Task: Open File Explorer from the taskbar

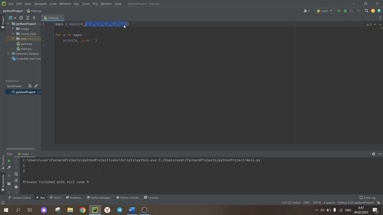Action: (70, 210)
